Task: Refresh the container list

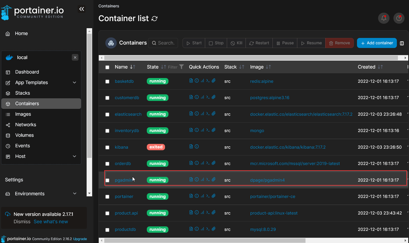Action: (x=154, y=18)
